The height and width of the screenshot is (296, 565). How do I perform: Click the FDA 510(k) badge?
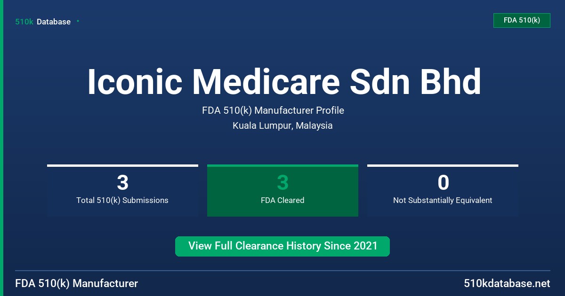522,20
